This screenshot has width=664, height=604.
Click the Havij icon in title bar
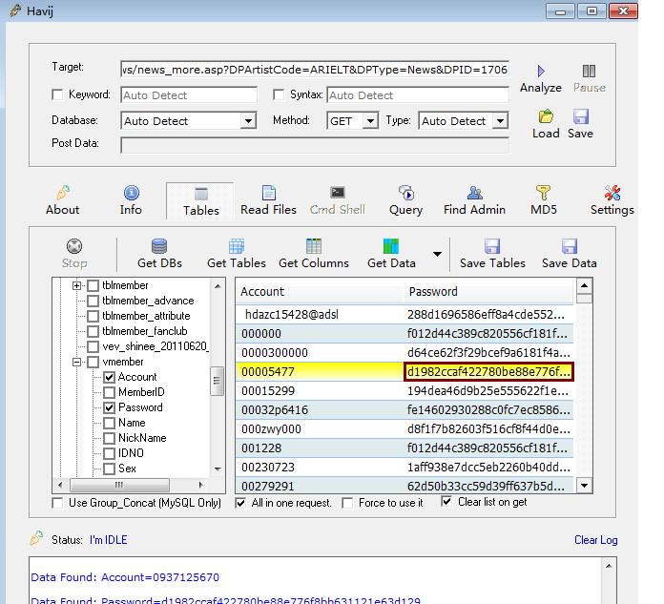[15, 10]
